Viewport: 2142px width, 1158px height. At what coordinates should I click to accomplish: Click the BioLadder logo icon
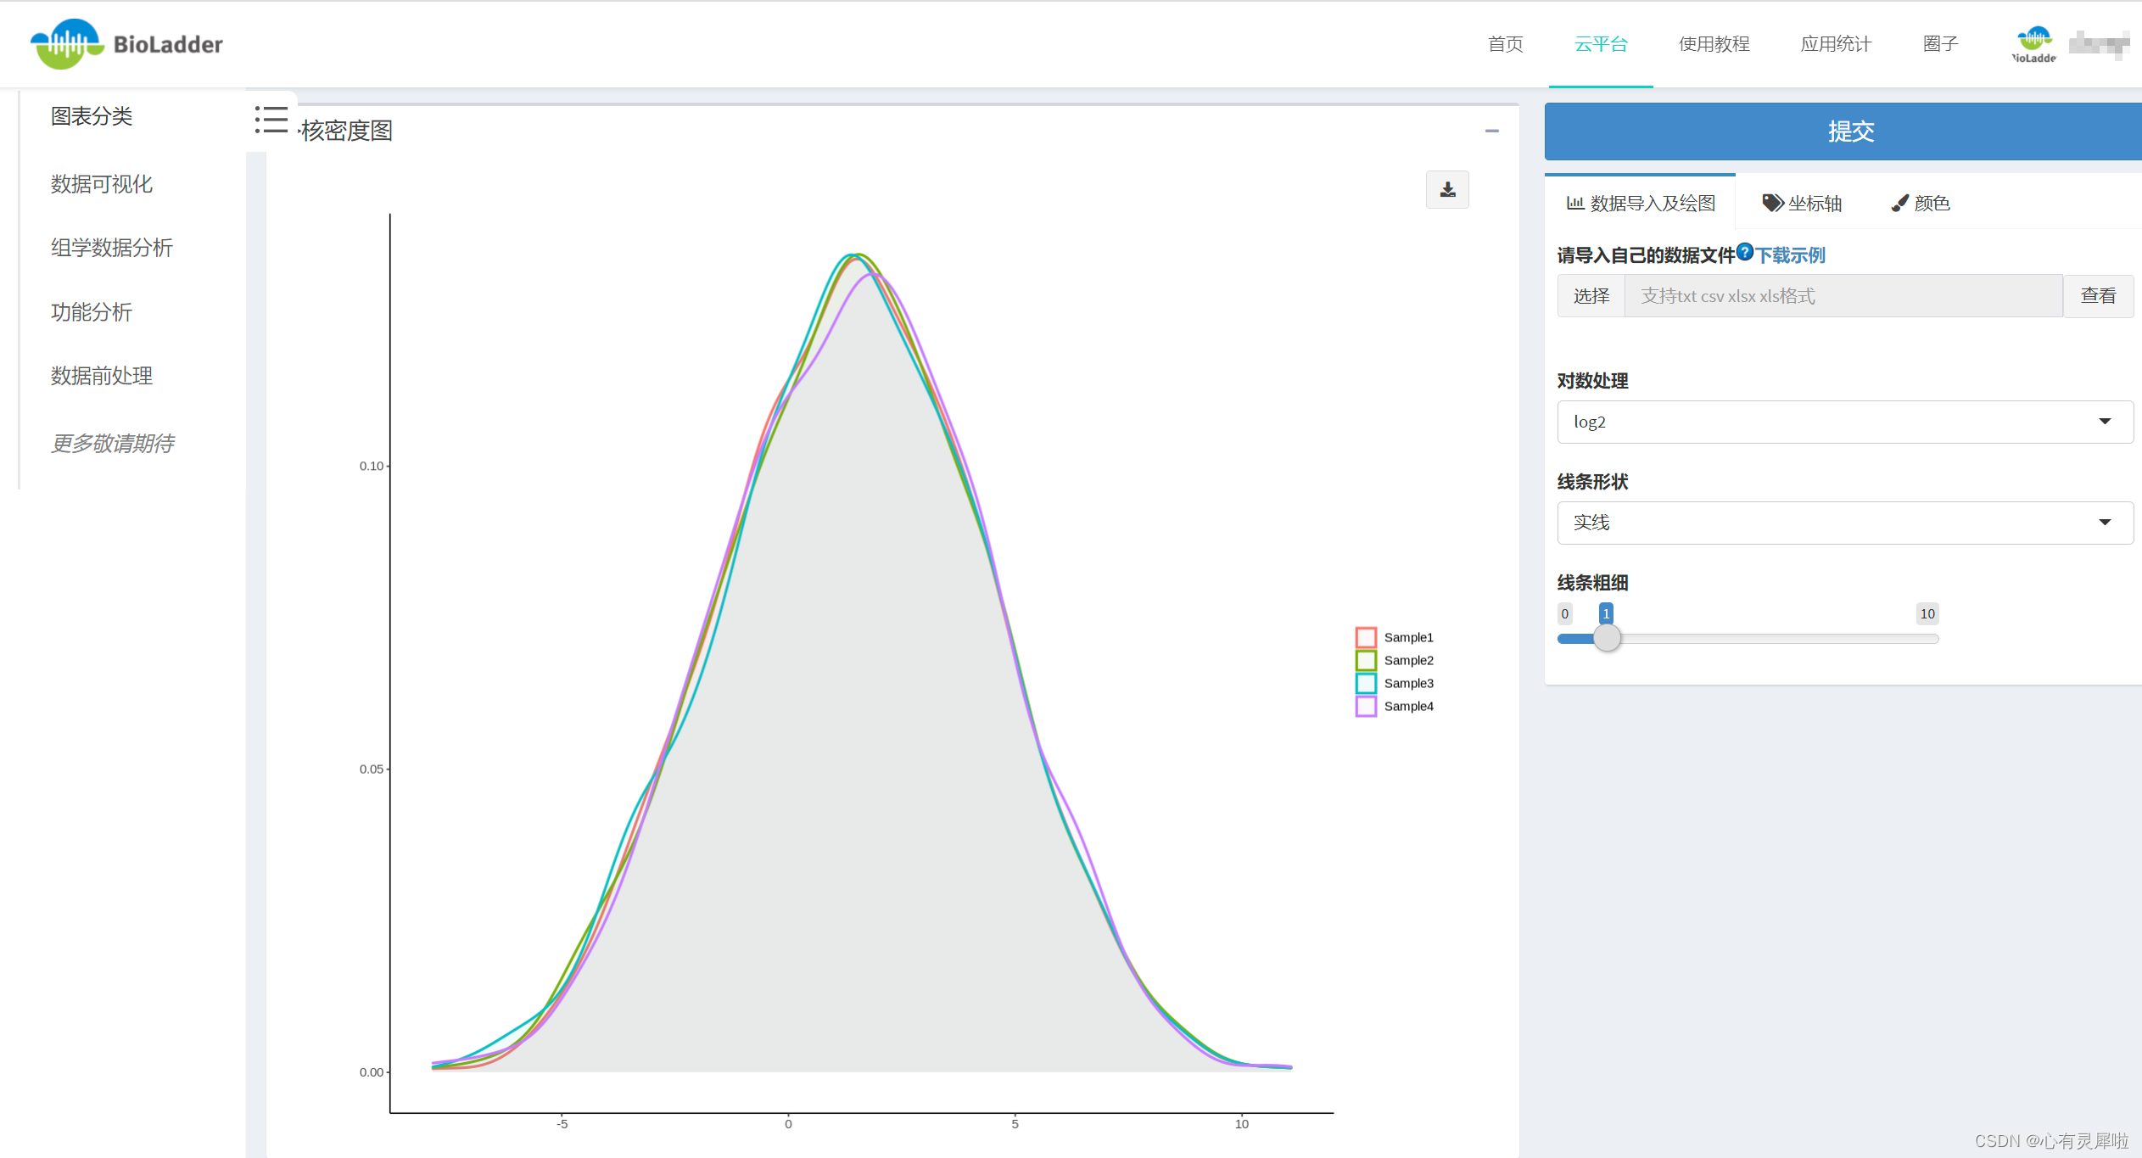point(66,44)
